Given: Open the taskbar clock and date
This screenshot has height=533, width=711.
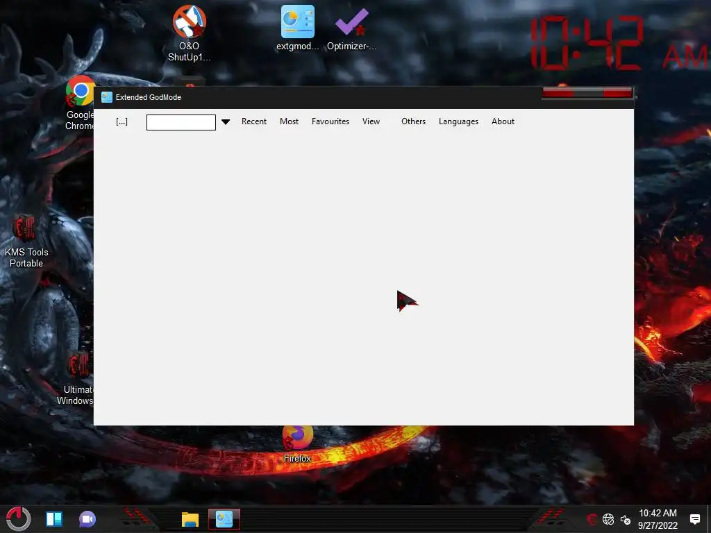Looking at the screenshot, I should 658,519.
